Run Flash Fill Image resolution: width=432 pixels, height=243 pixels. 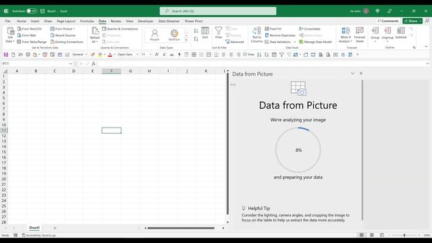point(273,29)
